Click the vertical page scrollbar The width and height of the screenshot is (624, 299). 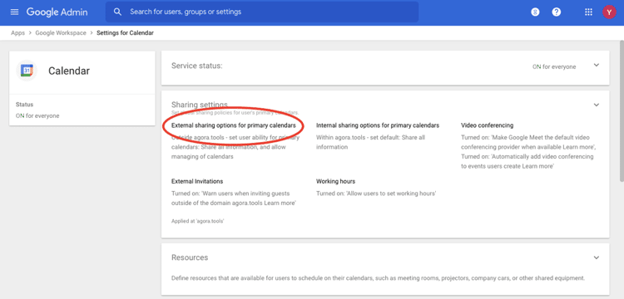(x=622, y=111)
